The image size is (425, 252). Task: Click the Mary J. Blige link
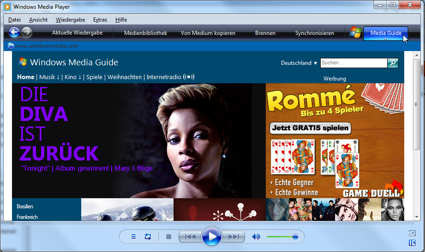click(134, 168)
